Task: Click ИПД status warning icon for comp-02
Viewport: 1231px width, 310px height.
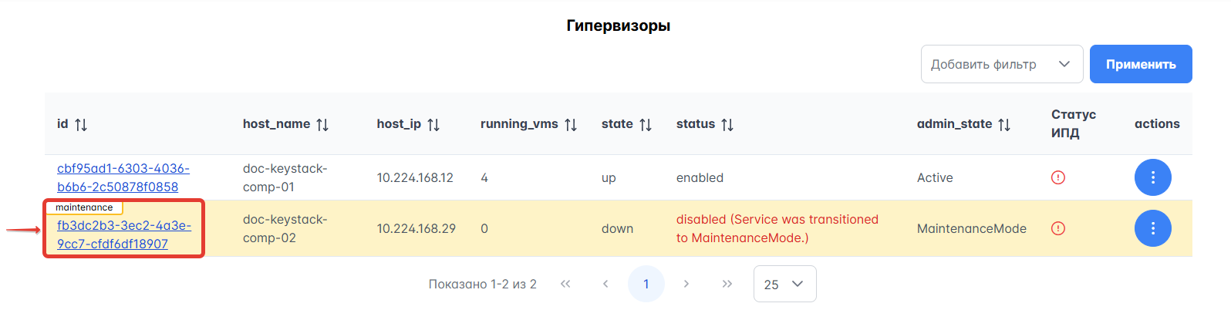Action: (x=1058, y=228)
